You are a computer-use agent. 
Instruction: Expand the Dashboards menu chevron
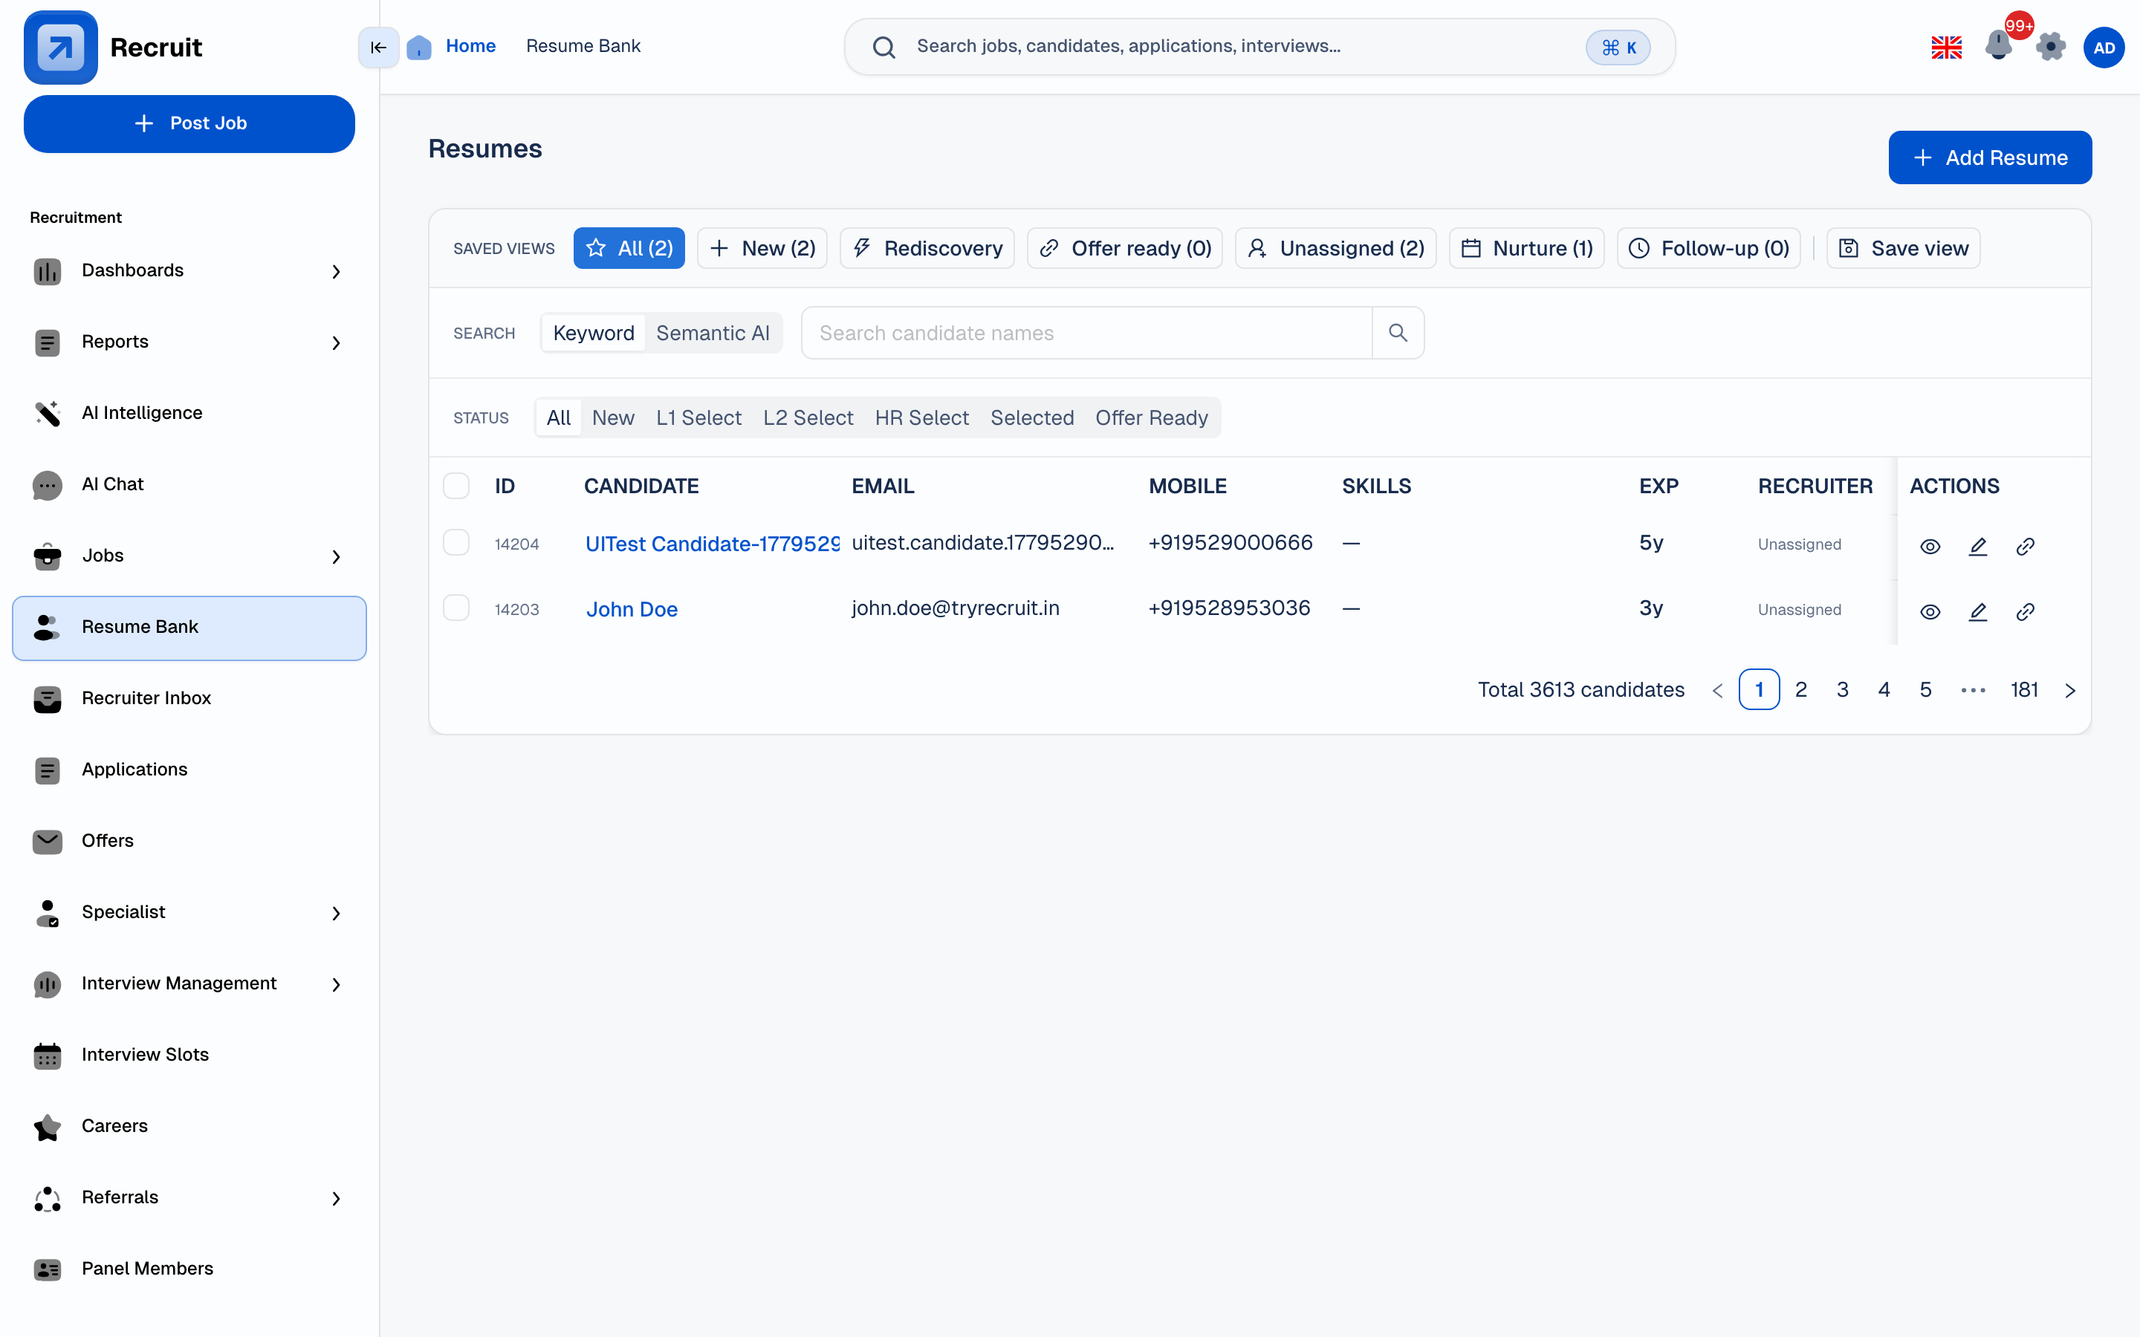(336, 271)
